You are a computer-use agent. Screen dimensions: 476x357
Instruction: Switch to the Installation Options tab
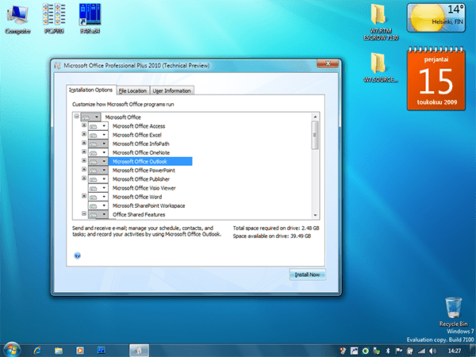(91, 90)
